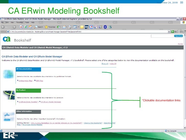Open the Search magnifier toolbar button

[39, 27]
